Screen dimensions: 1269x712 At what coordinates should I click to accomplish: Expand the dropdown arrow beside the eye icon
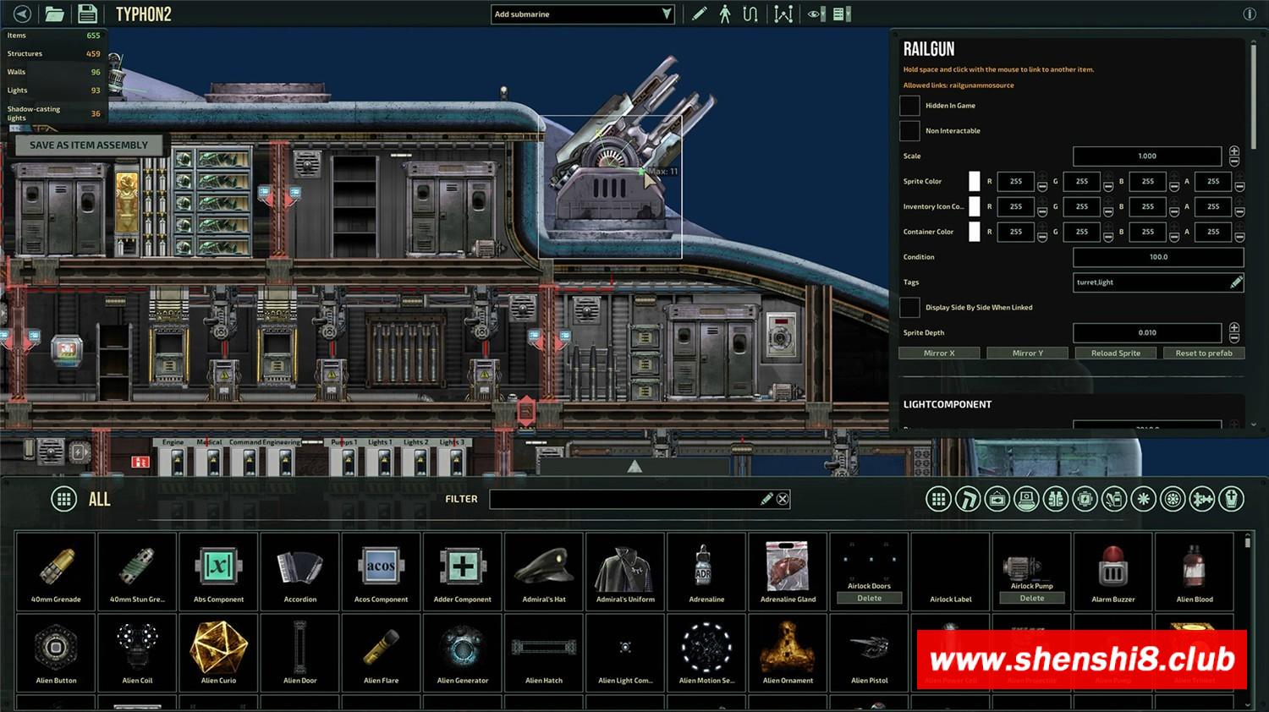click(x=823, y=14)
